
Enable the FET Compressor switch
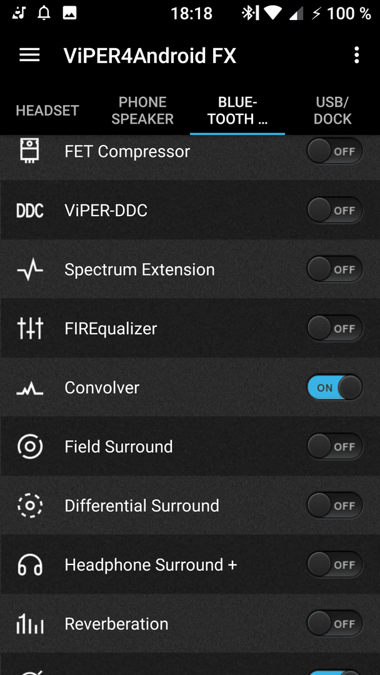pos(335,151)
